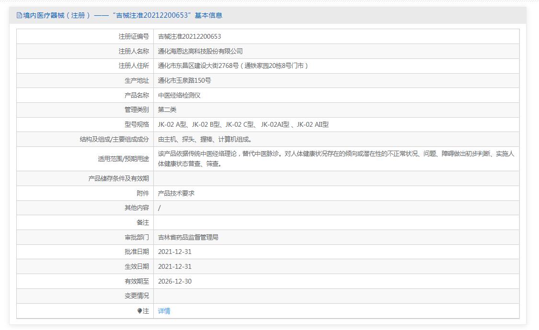This screenshot has height=330, width=539.
Task: Click the document icon in the header
Action: pyautogui.click(x=19, y=15)
